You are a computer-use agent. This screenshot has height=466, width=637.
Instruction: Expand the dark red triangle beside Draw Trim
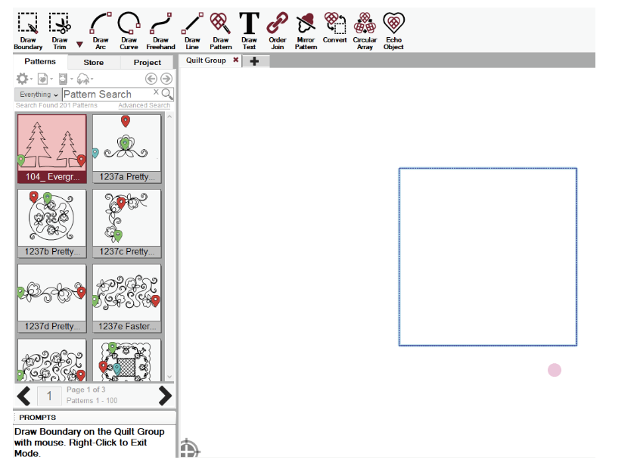(79, 45)
